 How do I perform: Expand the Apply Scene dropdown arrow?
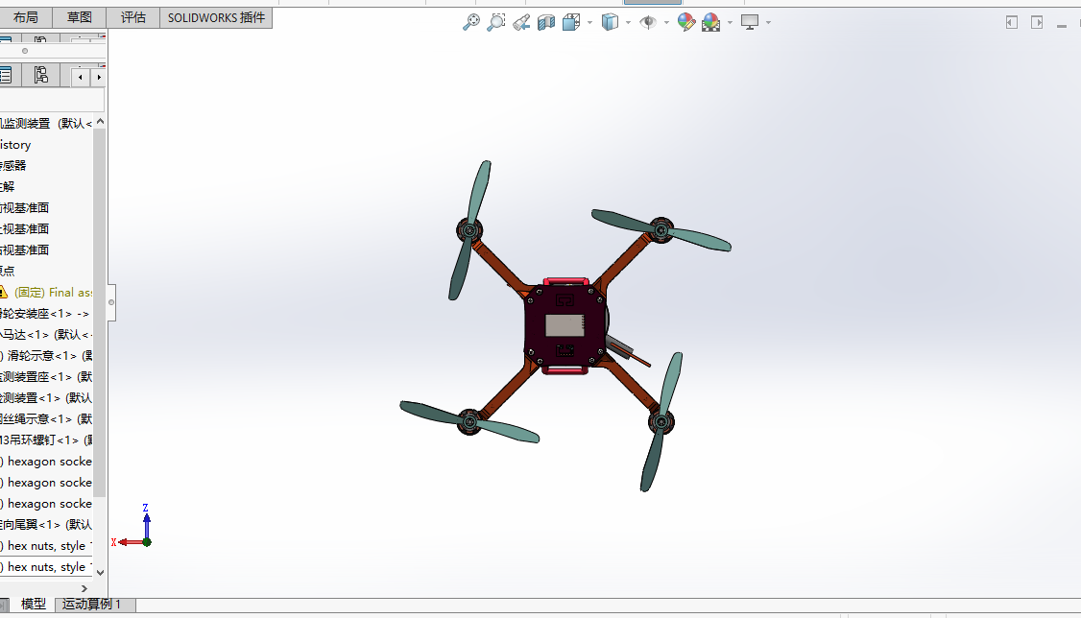(x=730, y=23)
